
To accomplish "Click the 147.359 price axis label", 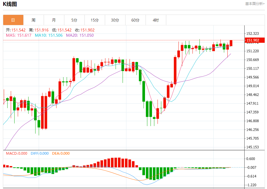I will 252,112.
